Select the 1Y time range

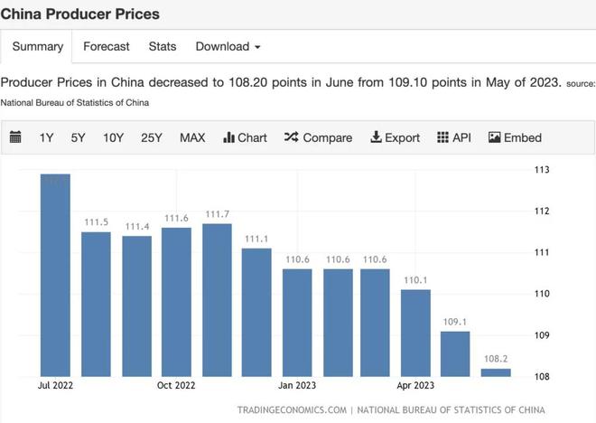click(47, 137)
